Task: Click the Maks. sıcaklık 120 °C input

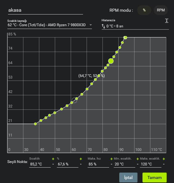Action: [x=151, y=164]
